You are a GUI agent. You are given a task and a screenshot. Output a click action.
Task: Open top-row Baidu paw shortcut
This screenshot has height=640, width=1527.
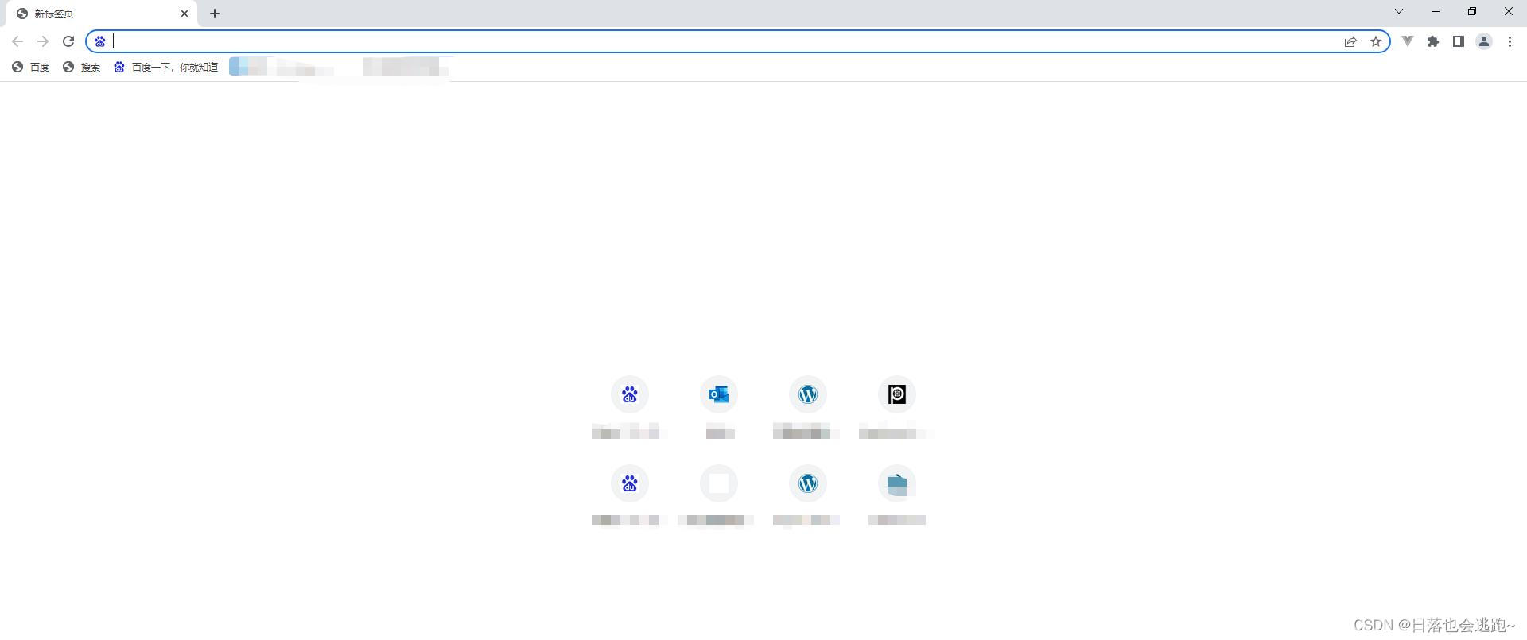coord(630,394)
